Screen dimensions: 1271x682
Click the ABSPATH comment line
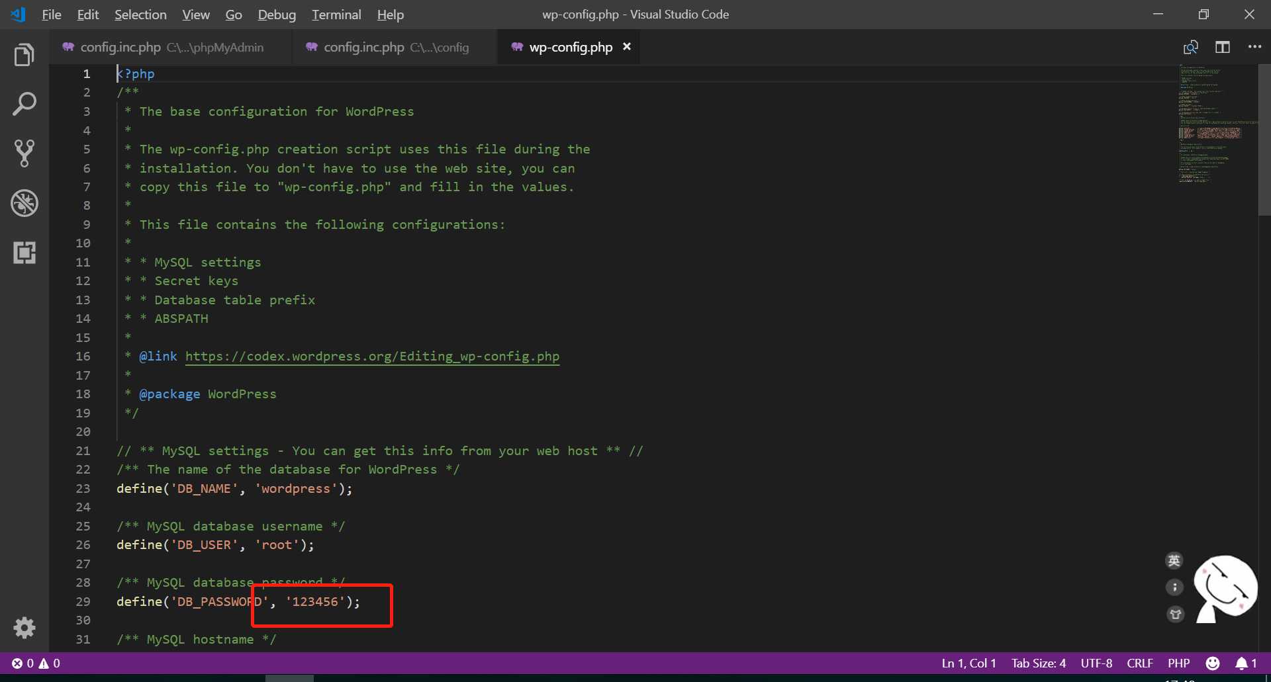pyautogui.click(x=166, y=319)
